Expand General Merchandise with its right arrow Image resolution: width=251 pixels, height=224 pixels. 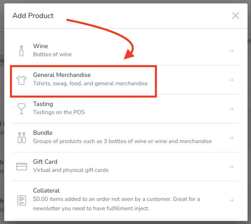(x=231, y=80)
